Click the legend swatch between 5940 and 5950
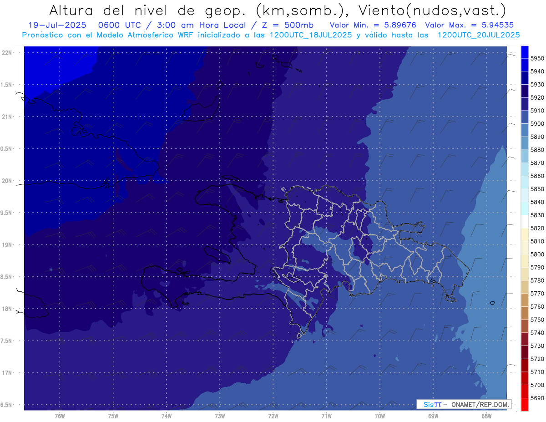 [525, 65]
